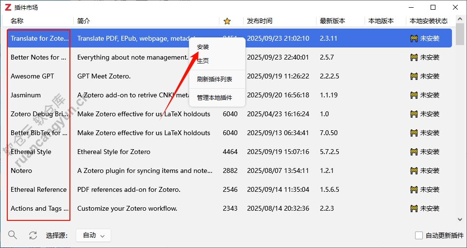Click the not-installed icon for Translate for Zotero
Viewport: 467px width, 248px height.
(414, 39)
